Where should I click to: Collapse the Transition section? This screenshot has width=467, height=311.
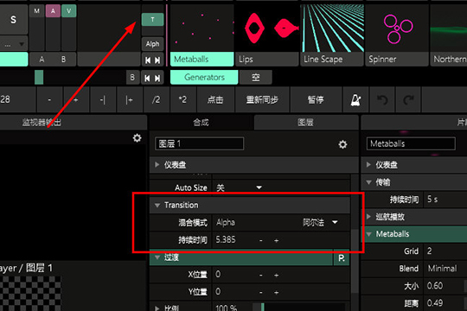(157, 206)
